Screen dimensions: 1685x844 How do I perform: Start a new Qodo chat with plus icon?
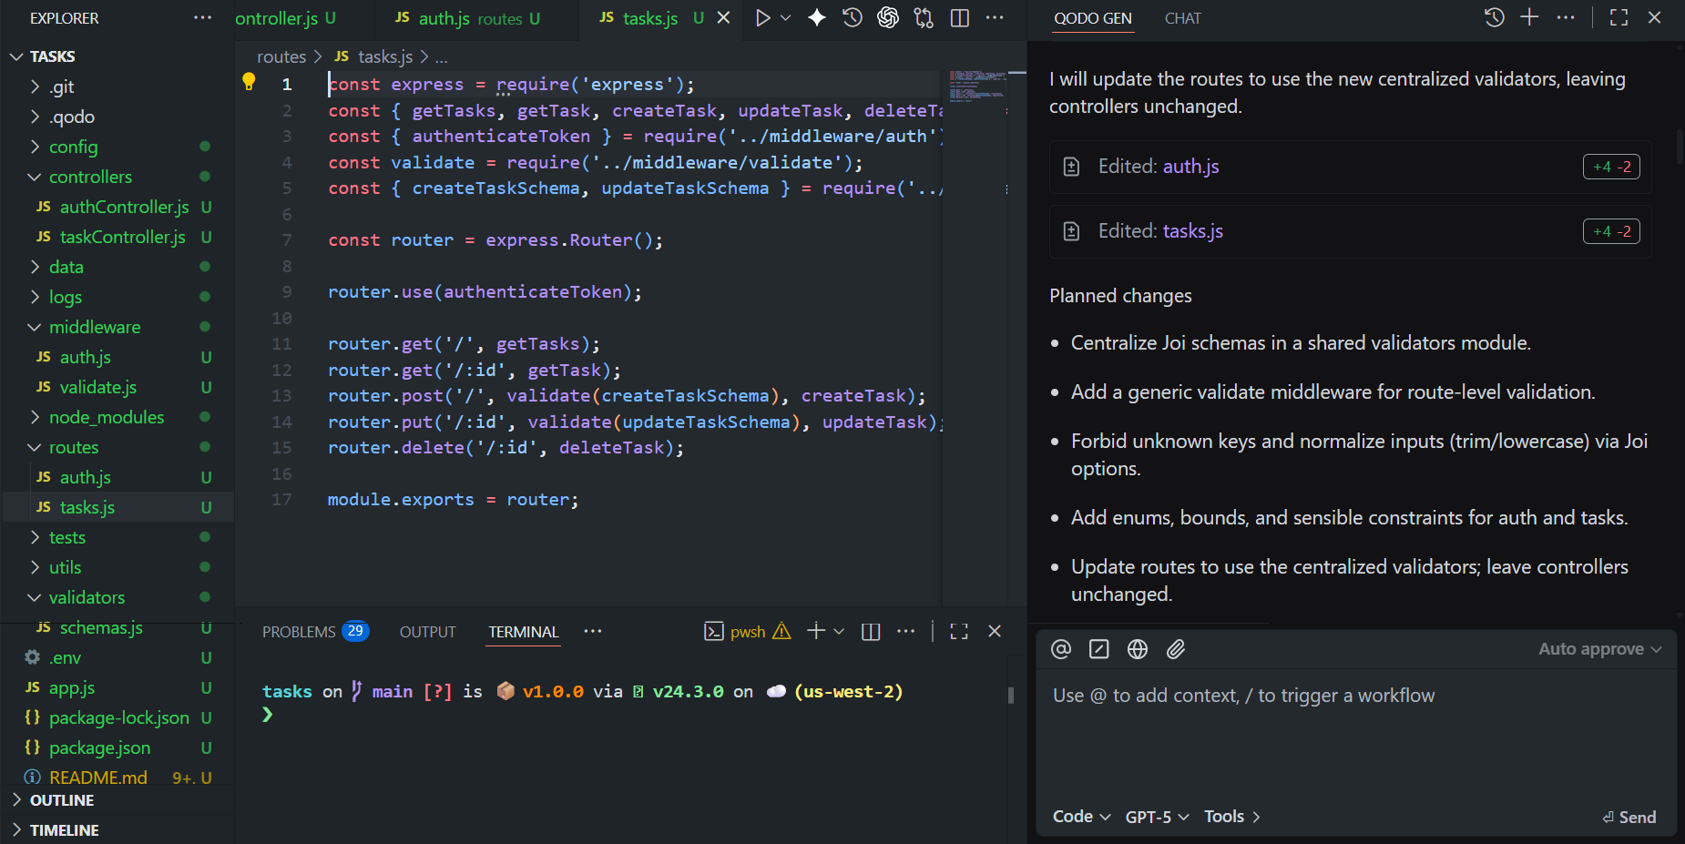click(x=1529, y=17)
